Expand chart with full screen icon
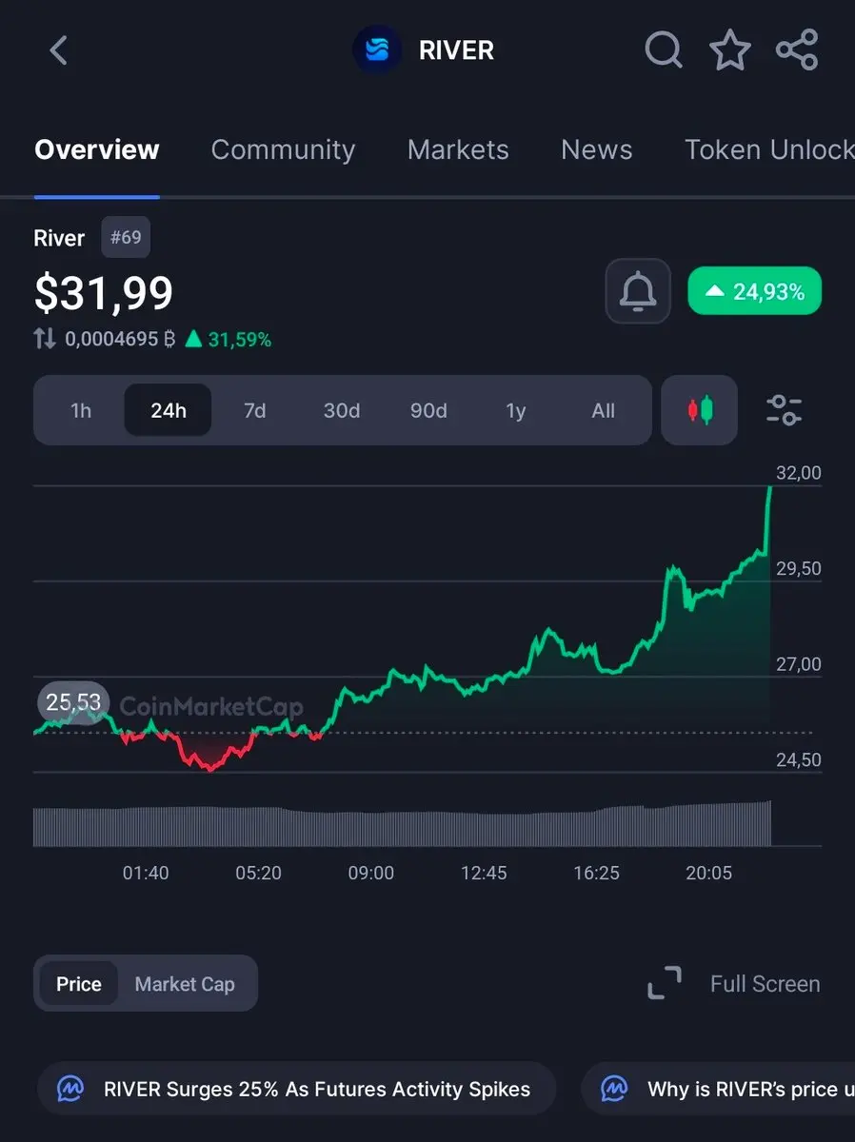This screenshot has height=1142, width=855. click(665, 983)
